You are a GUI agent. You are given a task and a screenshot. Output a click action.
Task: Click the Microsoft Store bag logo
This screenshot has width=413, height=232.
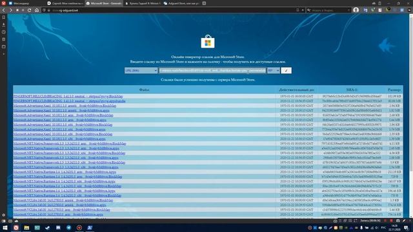coord(208,41)
